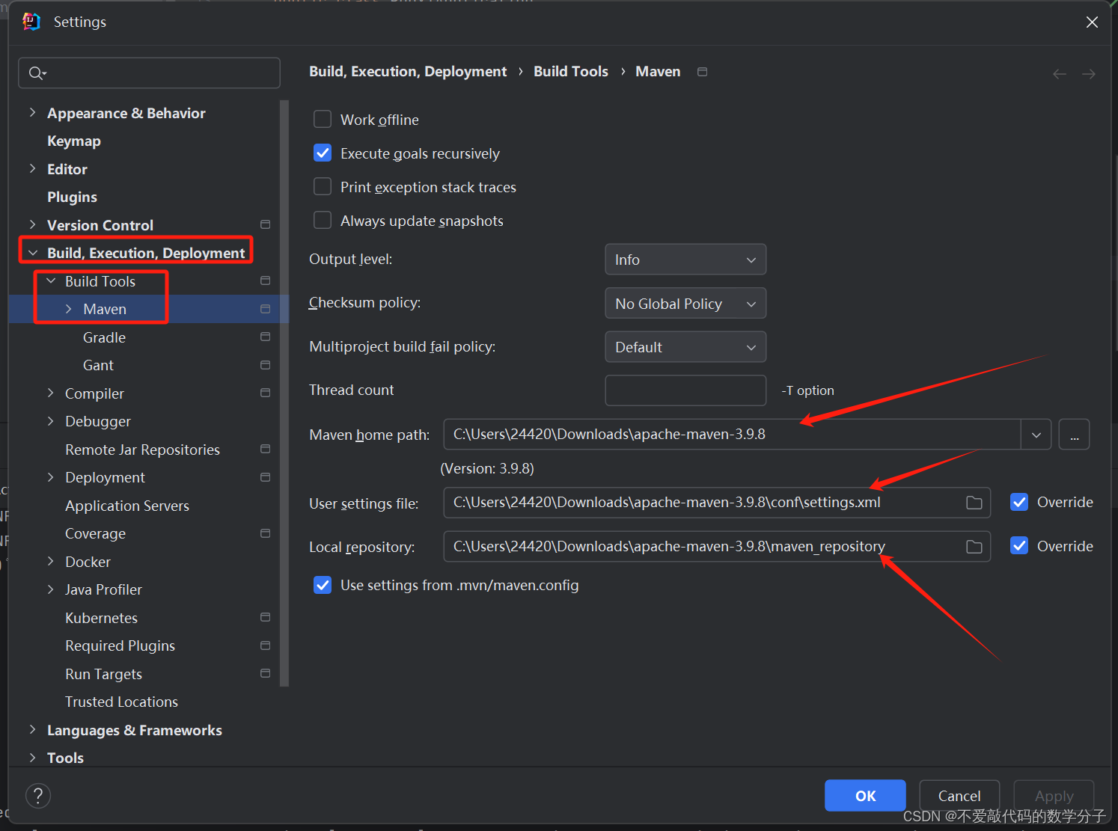Open the Plugins settings page
Viewport: 1118px width, 831px height.
72,197
